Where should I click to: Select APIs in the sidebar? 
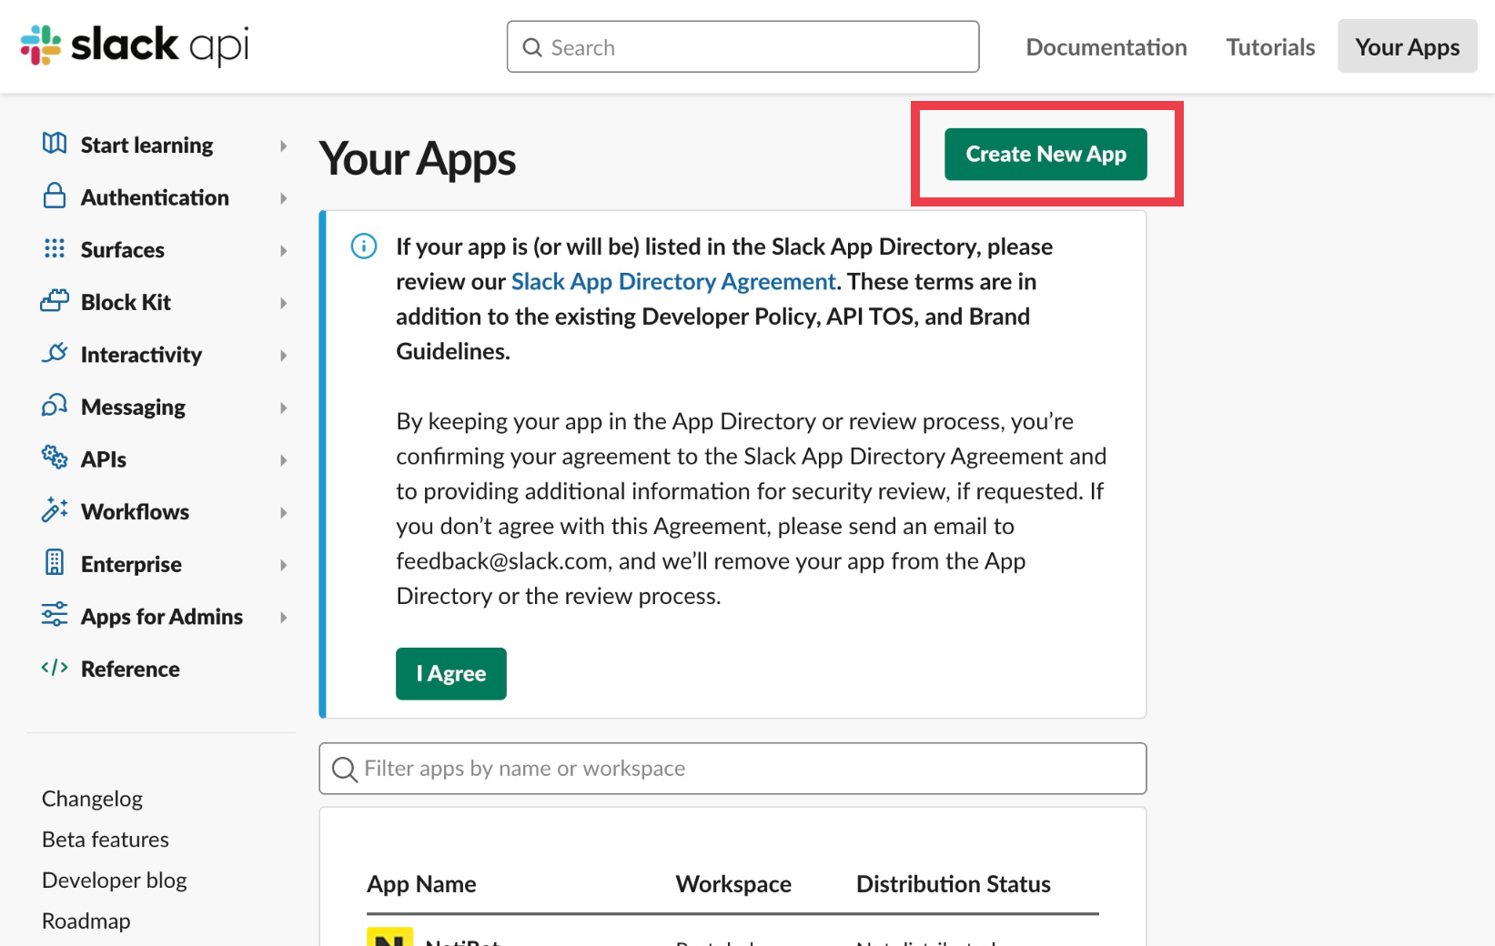tap(104, 460)
